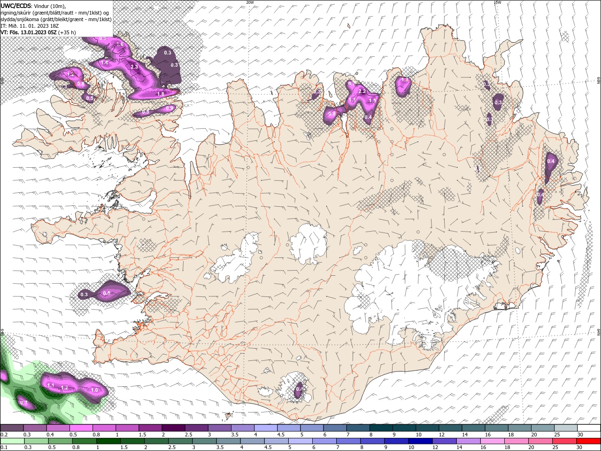Select the pink swatch labeled 18 on the rain scale
Image resolution: width=601 pixels, height=451 pixels.
[516, 441]
